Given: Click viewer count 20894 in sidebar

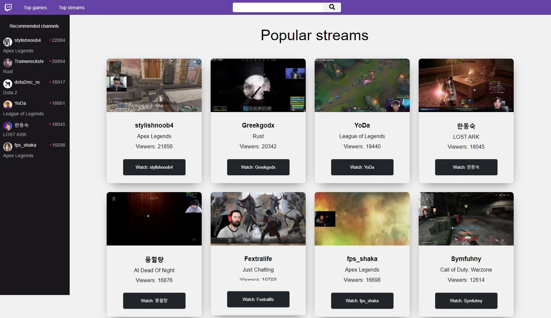Looking at the screenshot, I should pyautogui.click(x=58, y=61).
